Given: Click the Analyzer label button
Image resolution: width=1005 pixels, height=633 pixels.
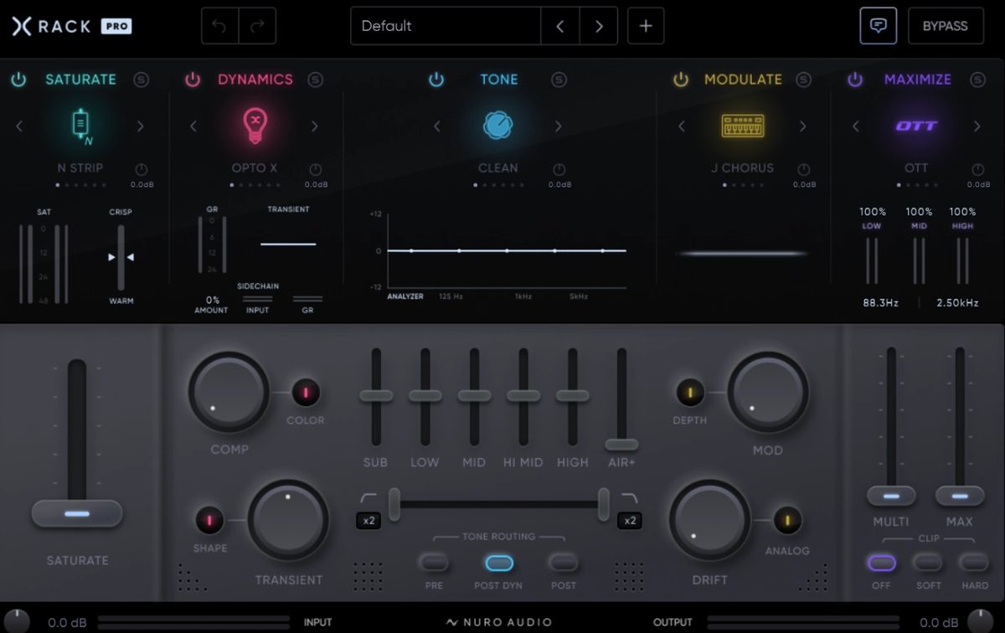Looking at the screenshot, I should 405,296.
